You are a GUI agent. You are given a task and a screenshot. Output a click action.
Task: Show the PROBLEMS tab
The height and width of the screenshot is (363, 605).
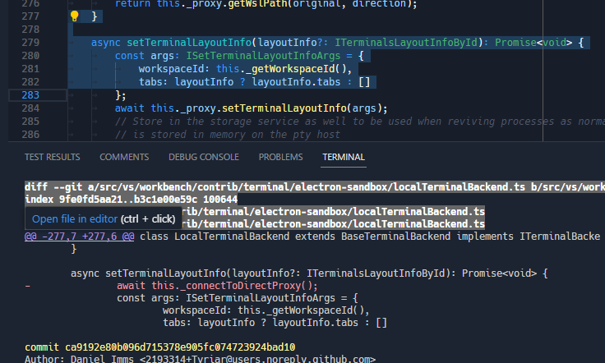pos(280,157)
